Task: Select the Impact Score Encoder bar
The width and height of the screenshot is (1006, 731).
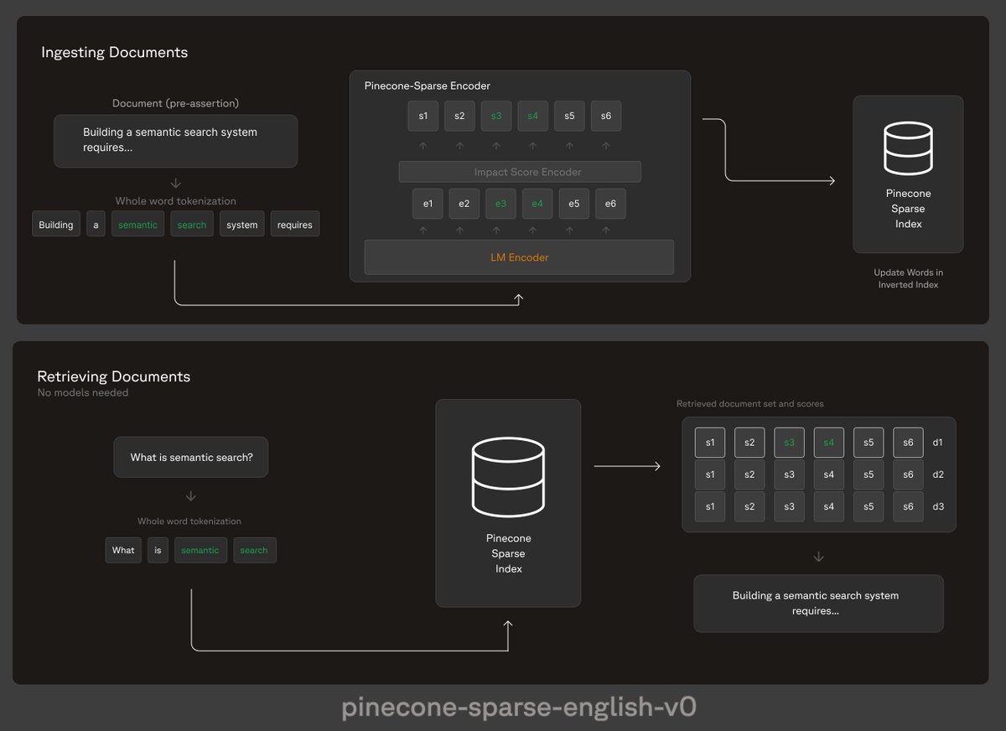Action: pyautogui.click(x=520, y=172)
